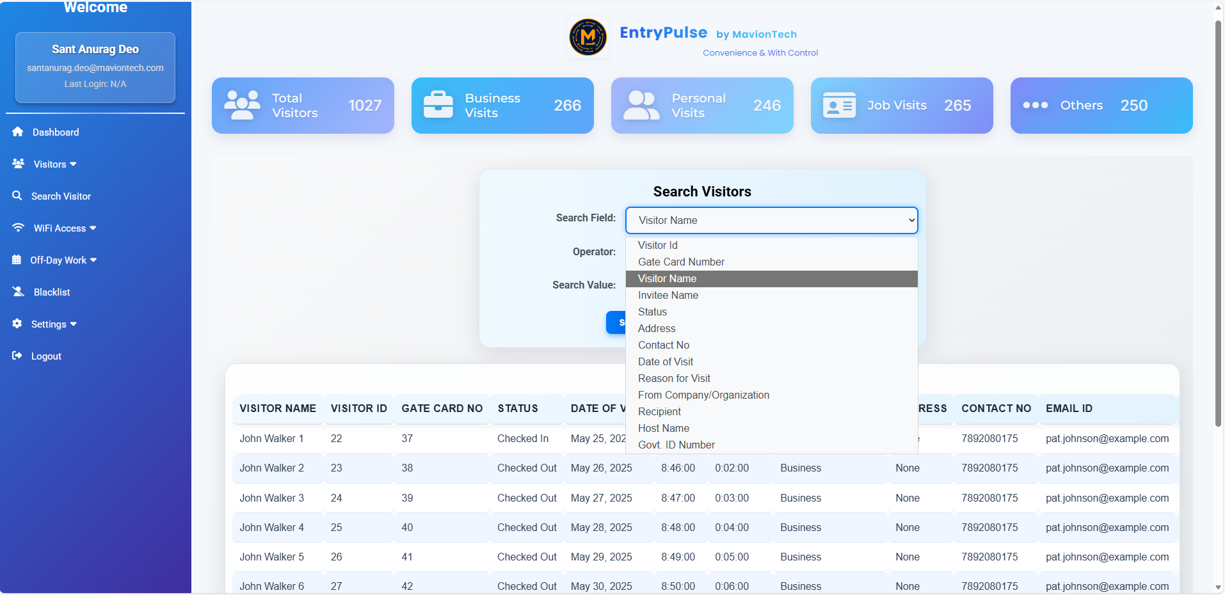Image resolution: width=1225 pixels, height=595 pixels.
Task: Open the Total Visitors summary card
Action: 303,106
